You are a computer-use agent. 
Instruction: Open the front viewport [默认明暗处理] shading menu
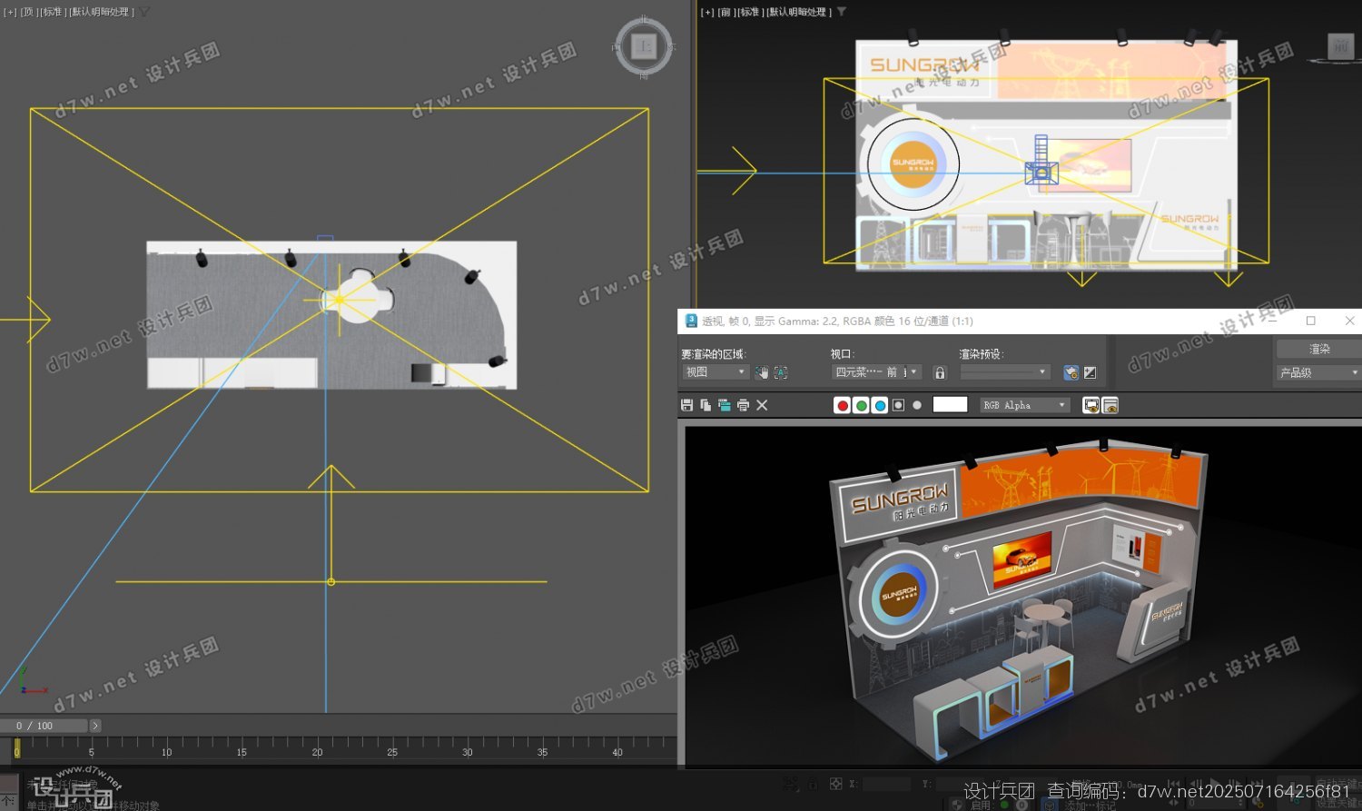click(798, 12)
